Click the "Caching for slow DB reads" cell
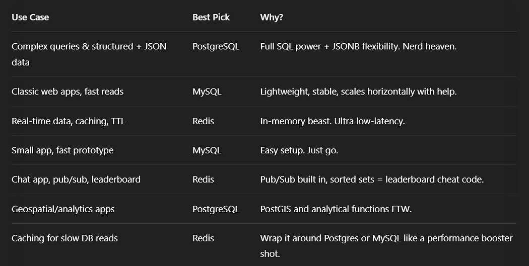The image size is (529, 266). [x=65, y=238]
